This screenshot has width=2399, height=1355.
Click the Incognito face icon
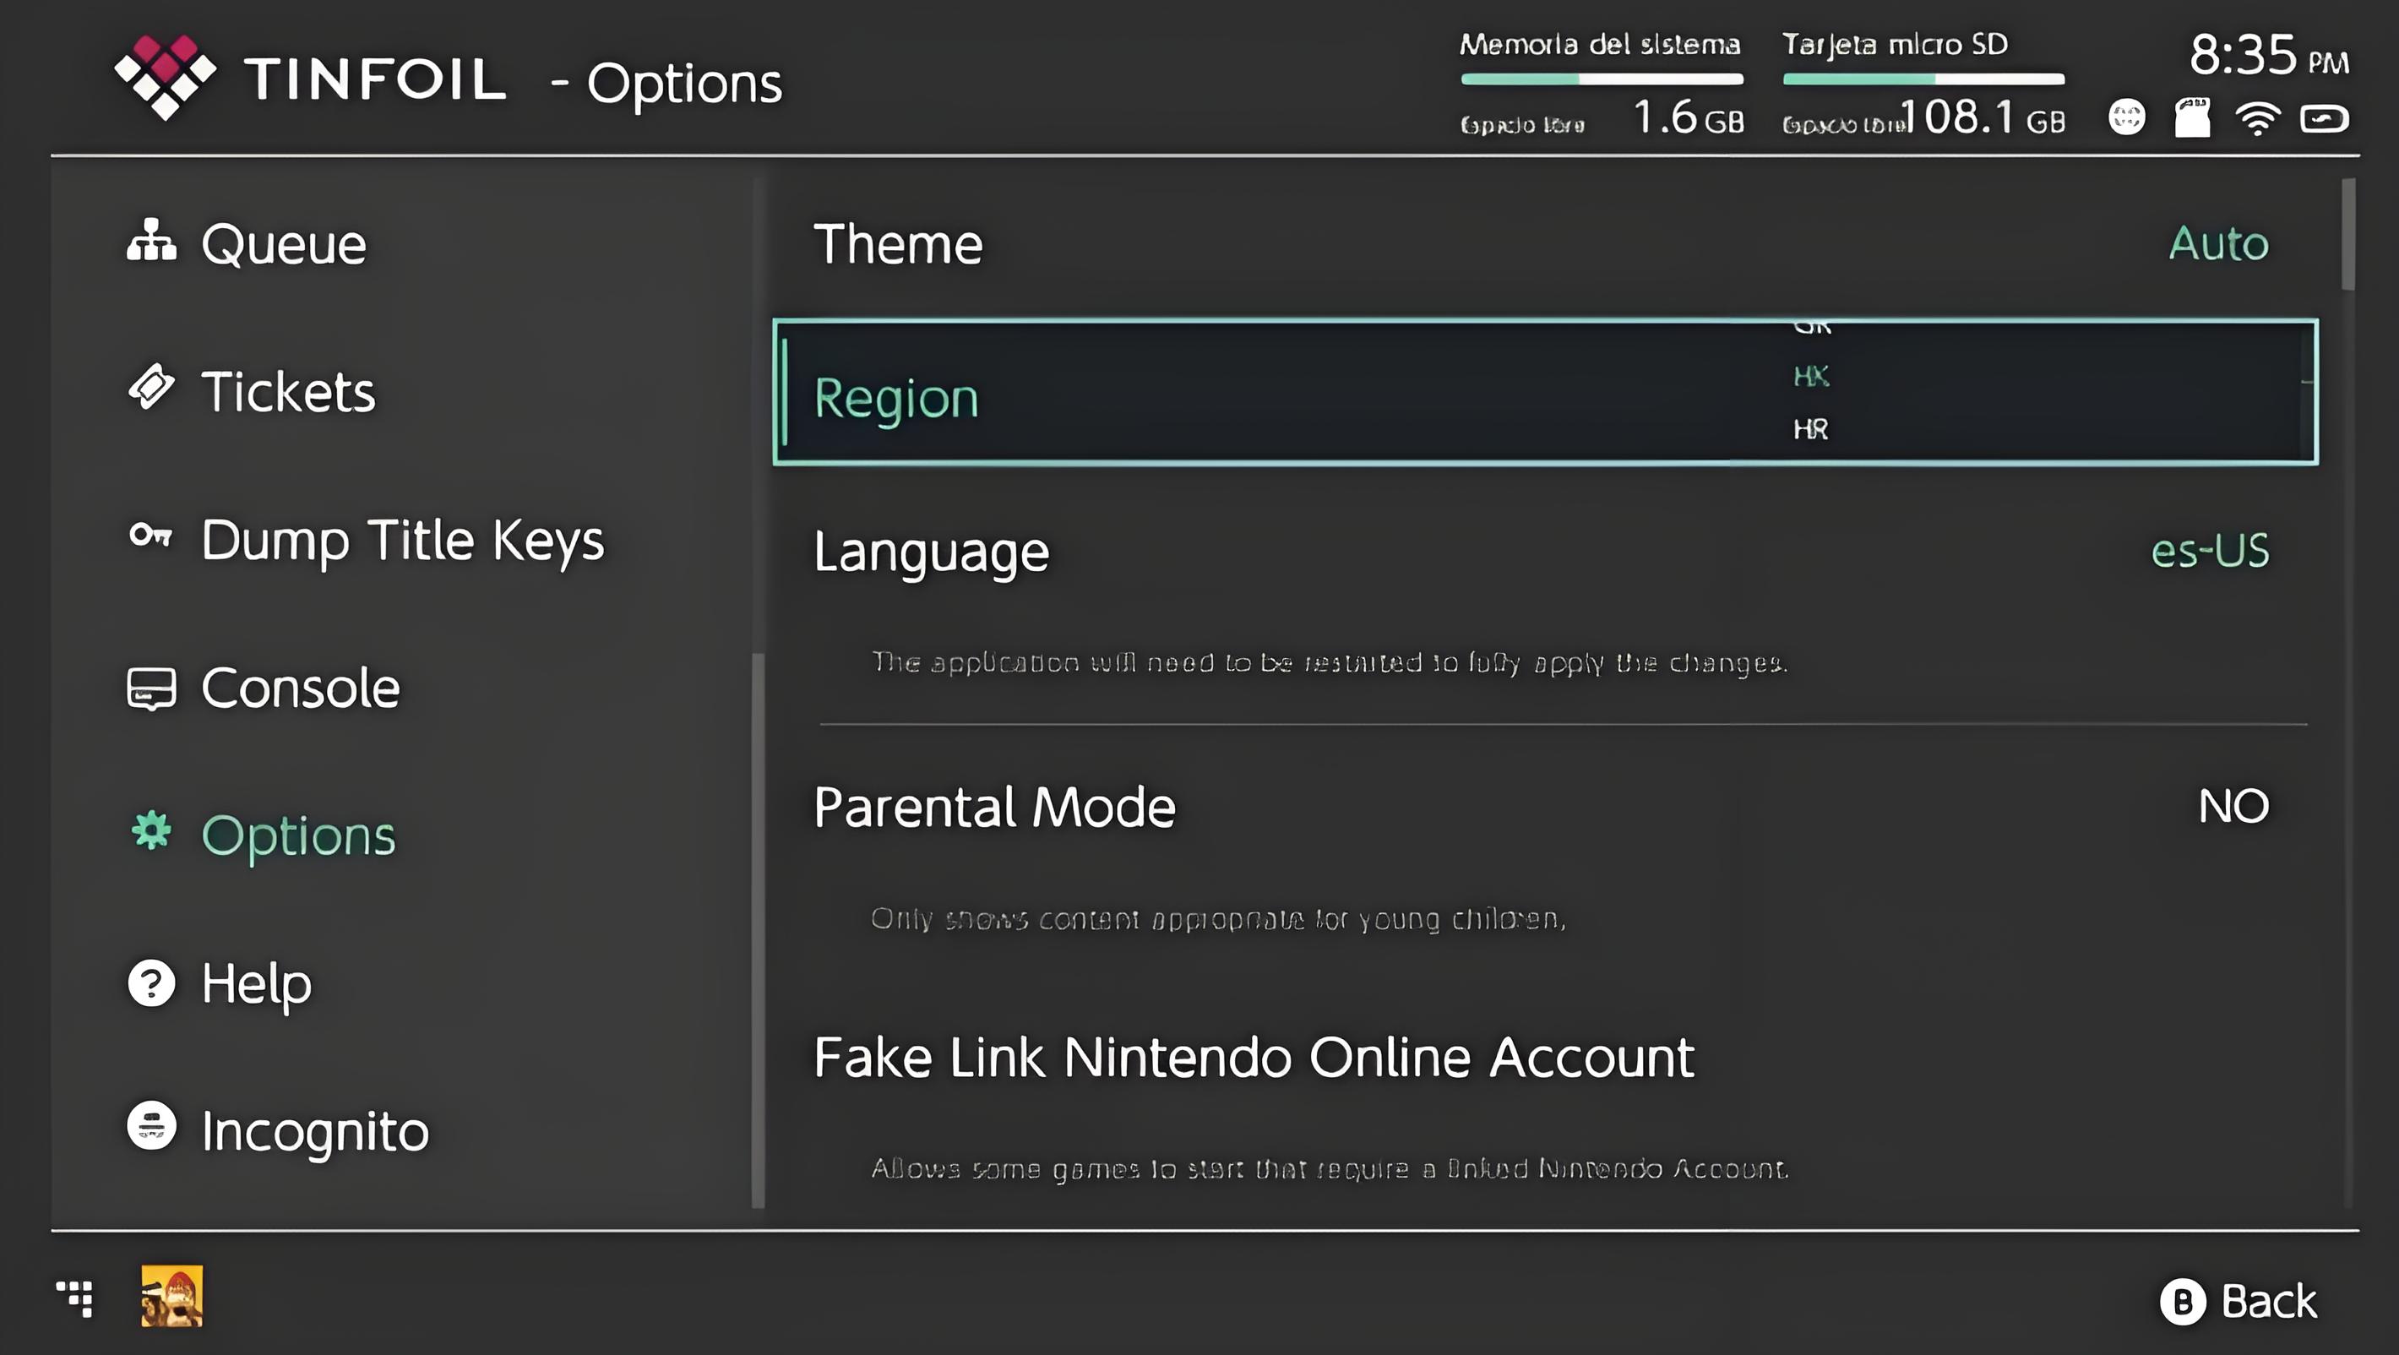(x=151, y=1126)
